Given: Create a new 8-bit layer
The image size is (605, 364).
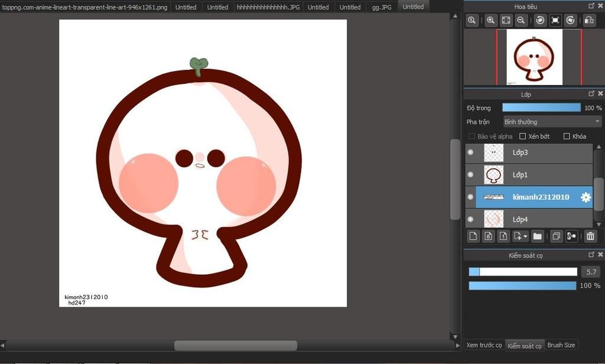Looking at the screenshot, I should 488,236.
